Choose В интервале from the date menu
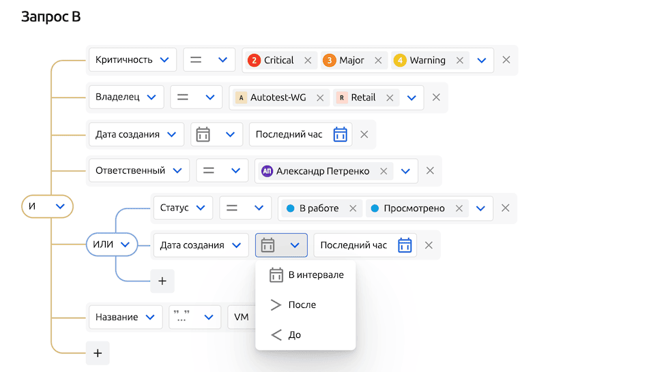 [x=306, y=275]
